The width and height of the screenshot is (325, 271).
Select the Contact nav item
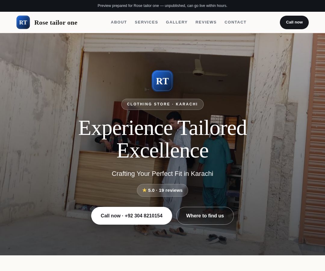[235, 22]
